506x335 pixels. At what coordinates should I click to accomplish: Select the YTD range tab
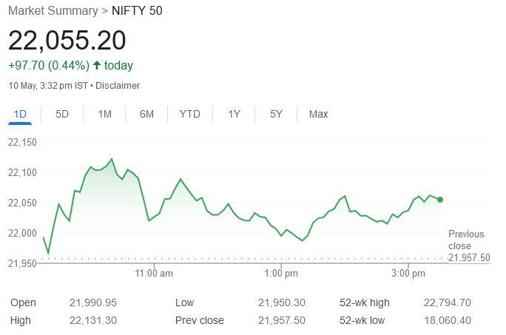[x=190, y=114]
